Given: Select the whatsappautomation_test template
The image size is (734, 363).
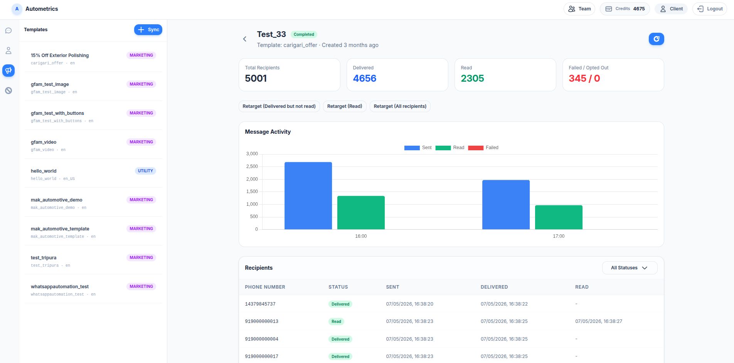Looking at the screenshot, I should click(x=93, y=289).
